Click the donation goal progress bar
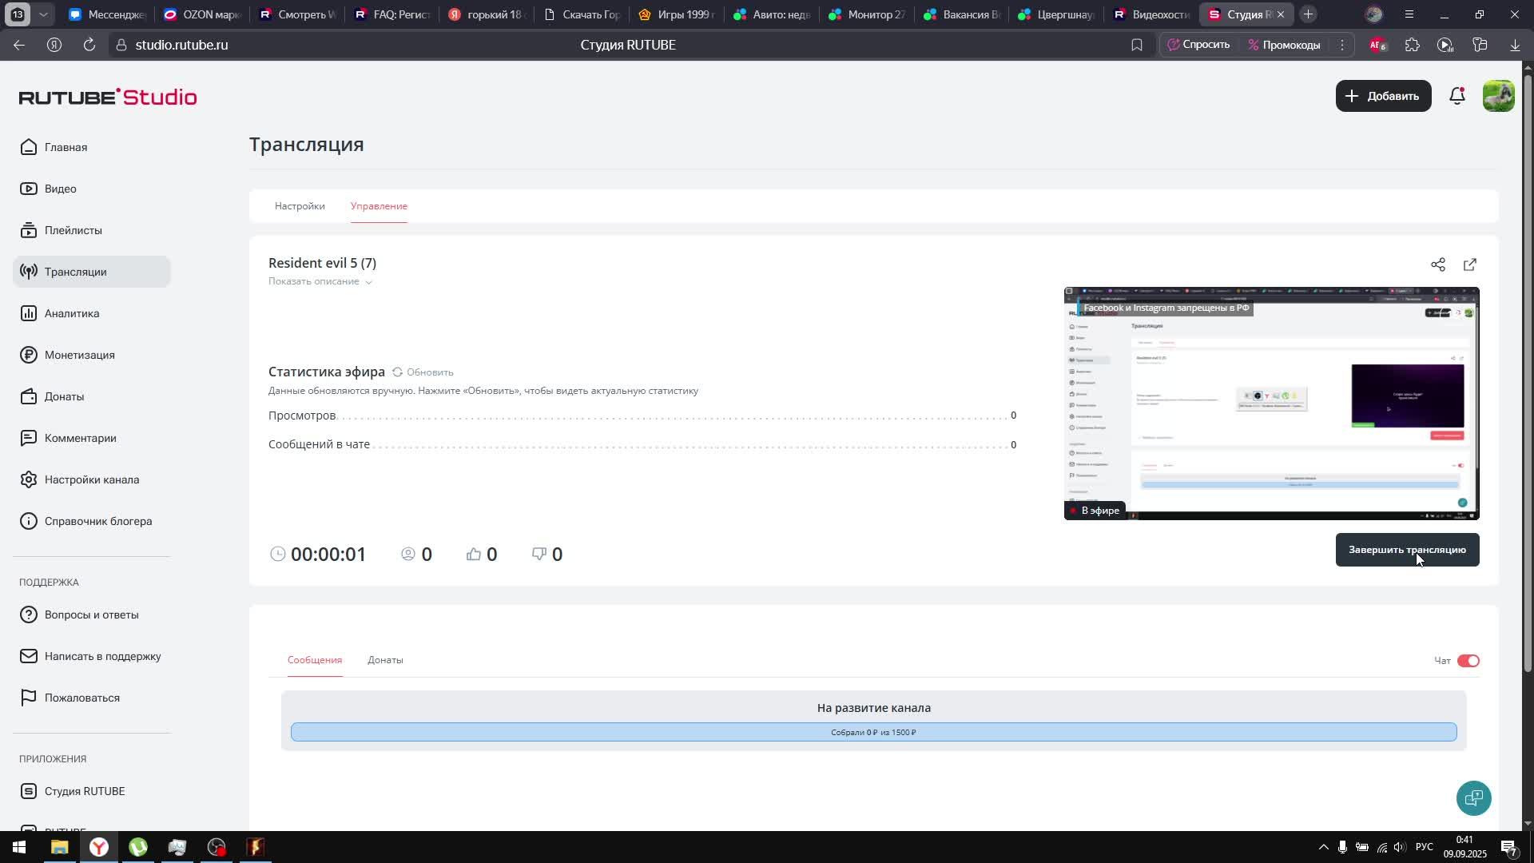1534x863 pixels. [873, 732]
